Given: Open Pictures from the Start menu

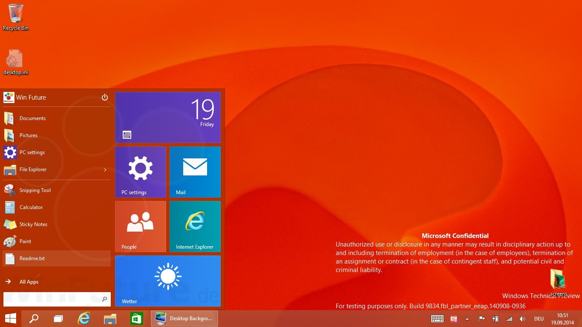Looking at the screenshot, I should point(57,135).
